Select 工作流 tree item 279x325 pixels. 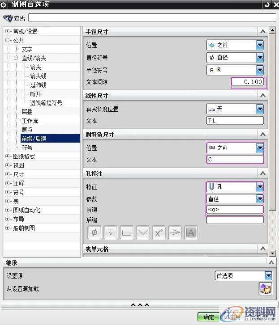[30, 121]
